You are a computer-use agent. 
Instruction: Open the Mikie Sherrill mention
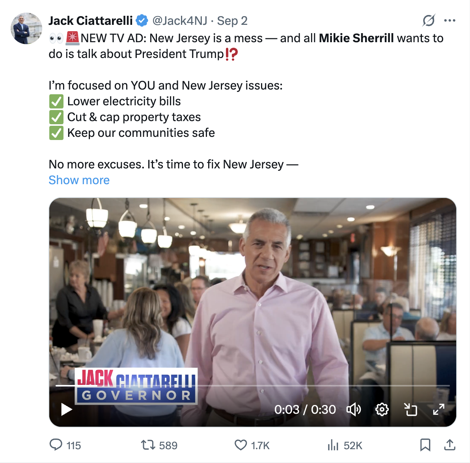coord(356,38)
